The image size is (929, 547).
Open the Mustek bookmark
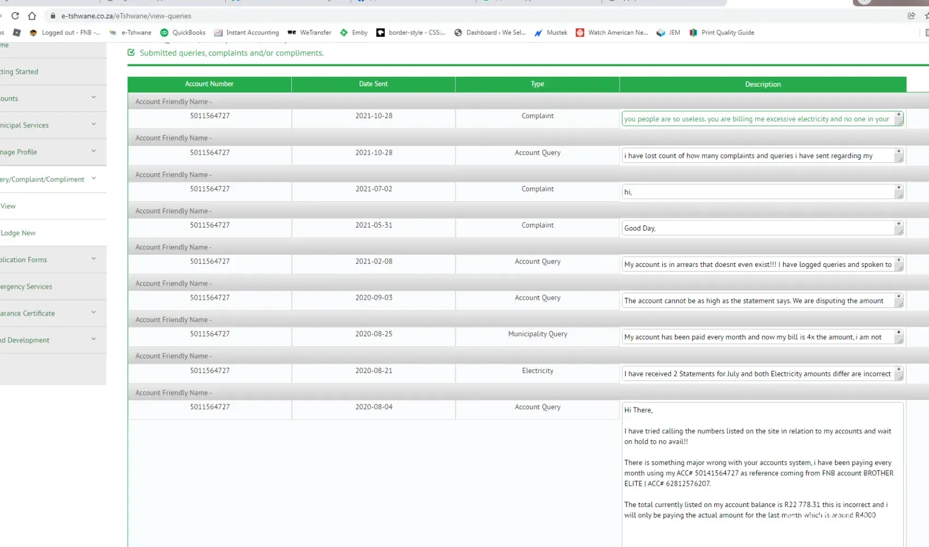coord(551,33)
